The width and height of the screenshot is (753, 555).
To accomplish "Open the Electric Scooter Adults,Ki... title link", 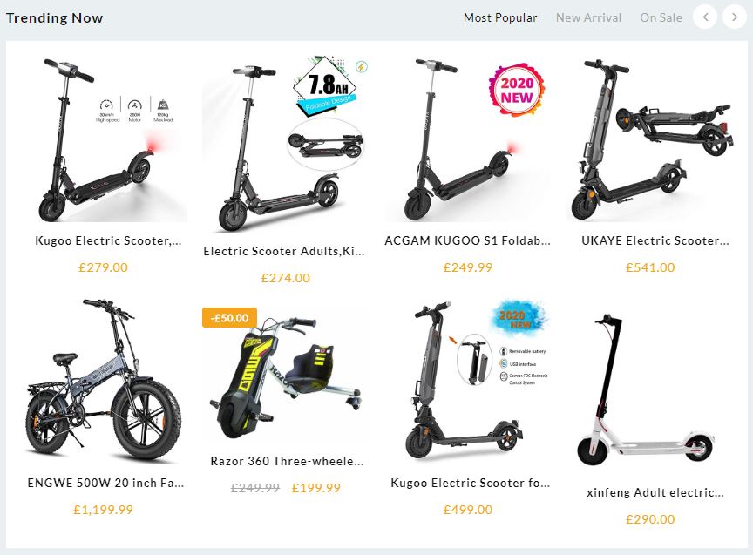I will coord(284,251).
